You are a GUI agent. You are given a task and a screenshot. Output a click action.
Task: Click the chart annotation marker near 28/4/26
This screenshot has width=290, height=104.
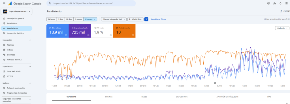point(215,83)
